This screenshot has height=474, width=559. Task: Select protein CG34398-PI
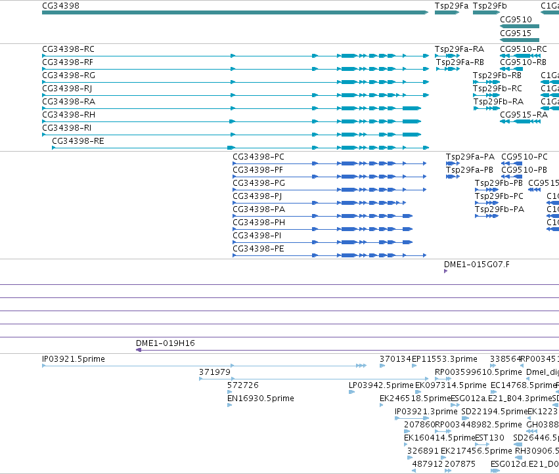323,242
